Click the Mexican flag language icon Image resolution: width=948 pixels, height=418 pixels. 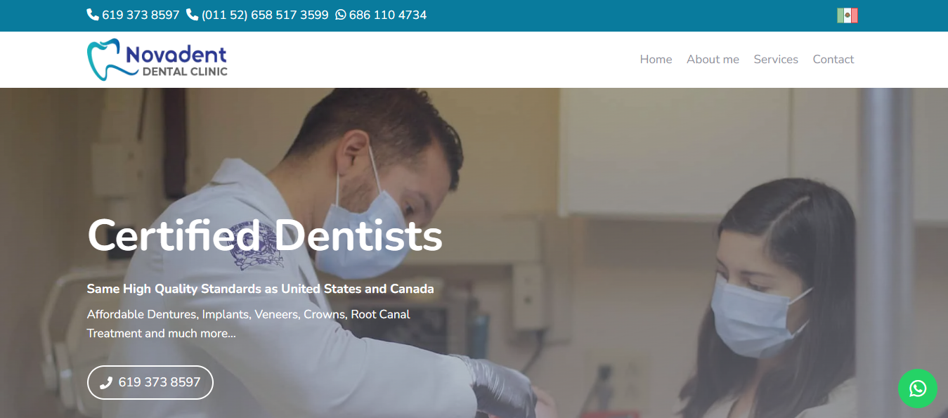[x=848, y=15]
